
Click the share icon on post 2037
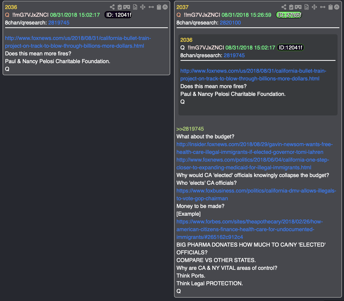pyautogui.click(x=284, y=7)
